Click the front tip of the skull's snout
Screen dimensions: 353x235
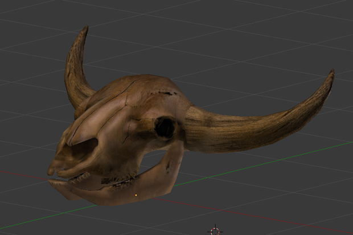point(51,171)
